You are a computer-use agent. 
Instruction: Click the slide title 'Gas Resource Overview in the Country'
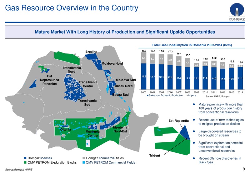pos(72,8)
